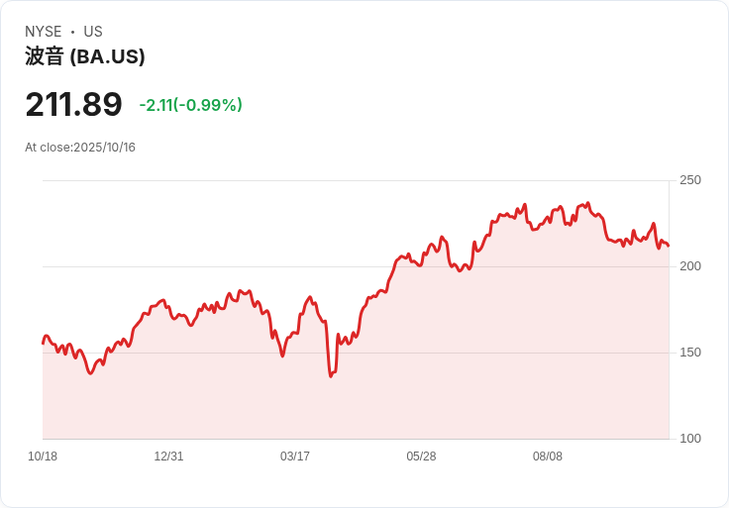Click the stock title 波音 (BA.US)
This screenshot has width=729, height=508.
click(x=85, y=57)
